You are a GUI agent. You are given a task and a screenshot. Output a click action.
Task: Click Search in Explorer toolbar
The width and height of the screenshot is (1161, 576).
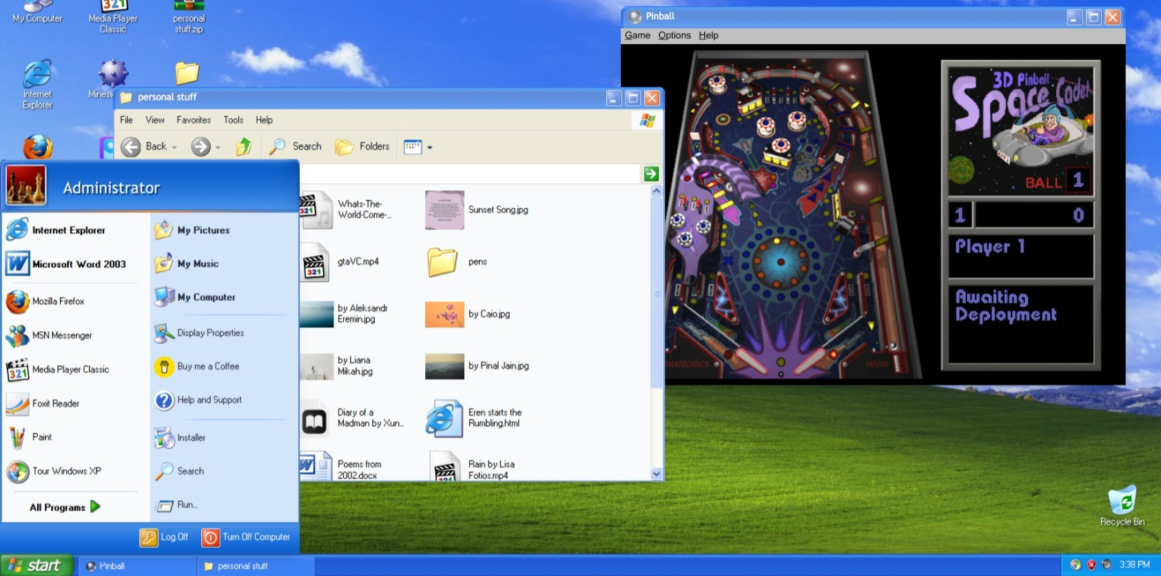click(x=296, y=146)
